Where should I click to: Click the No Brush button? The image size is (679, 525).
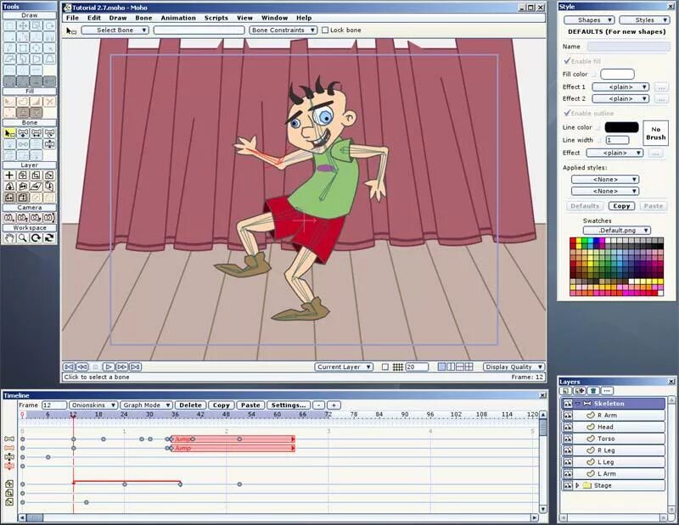[655, 133]
